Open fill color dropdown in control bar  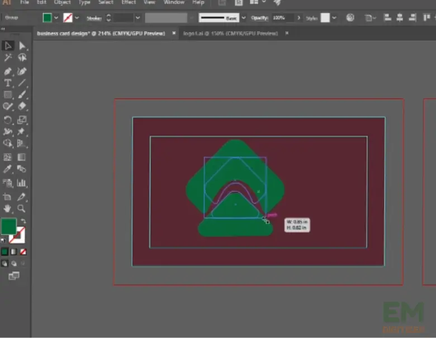(x=56, y=18)
